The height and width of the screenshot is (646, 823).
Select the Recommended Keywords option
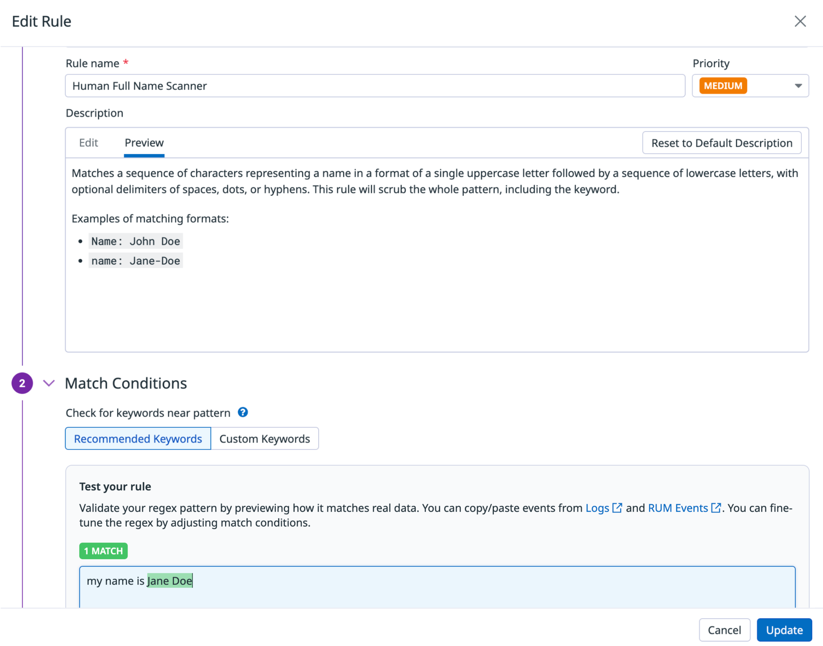pos(138,439)
